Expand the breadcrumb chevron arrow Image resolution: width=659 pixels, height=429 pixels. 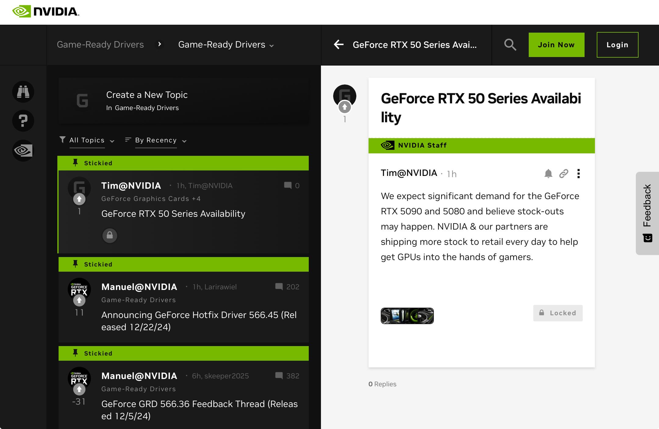(x=159, y=45)
